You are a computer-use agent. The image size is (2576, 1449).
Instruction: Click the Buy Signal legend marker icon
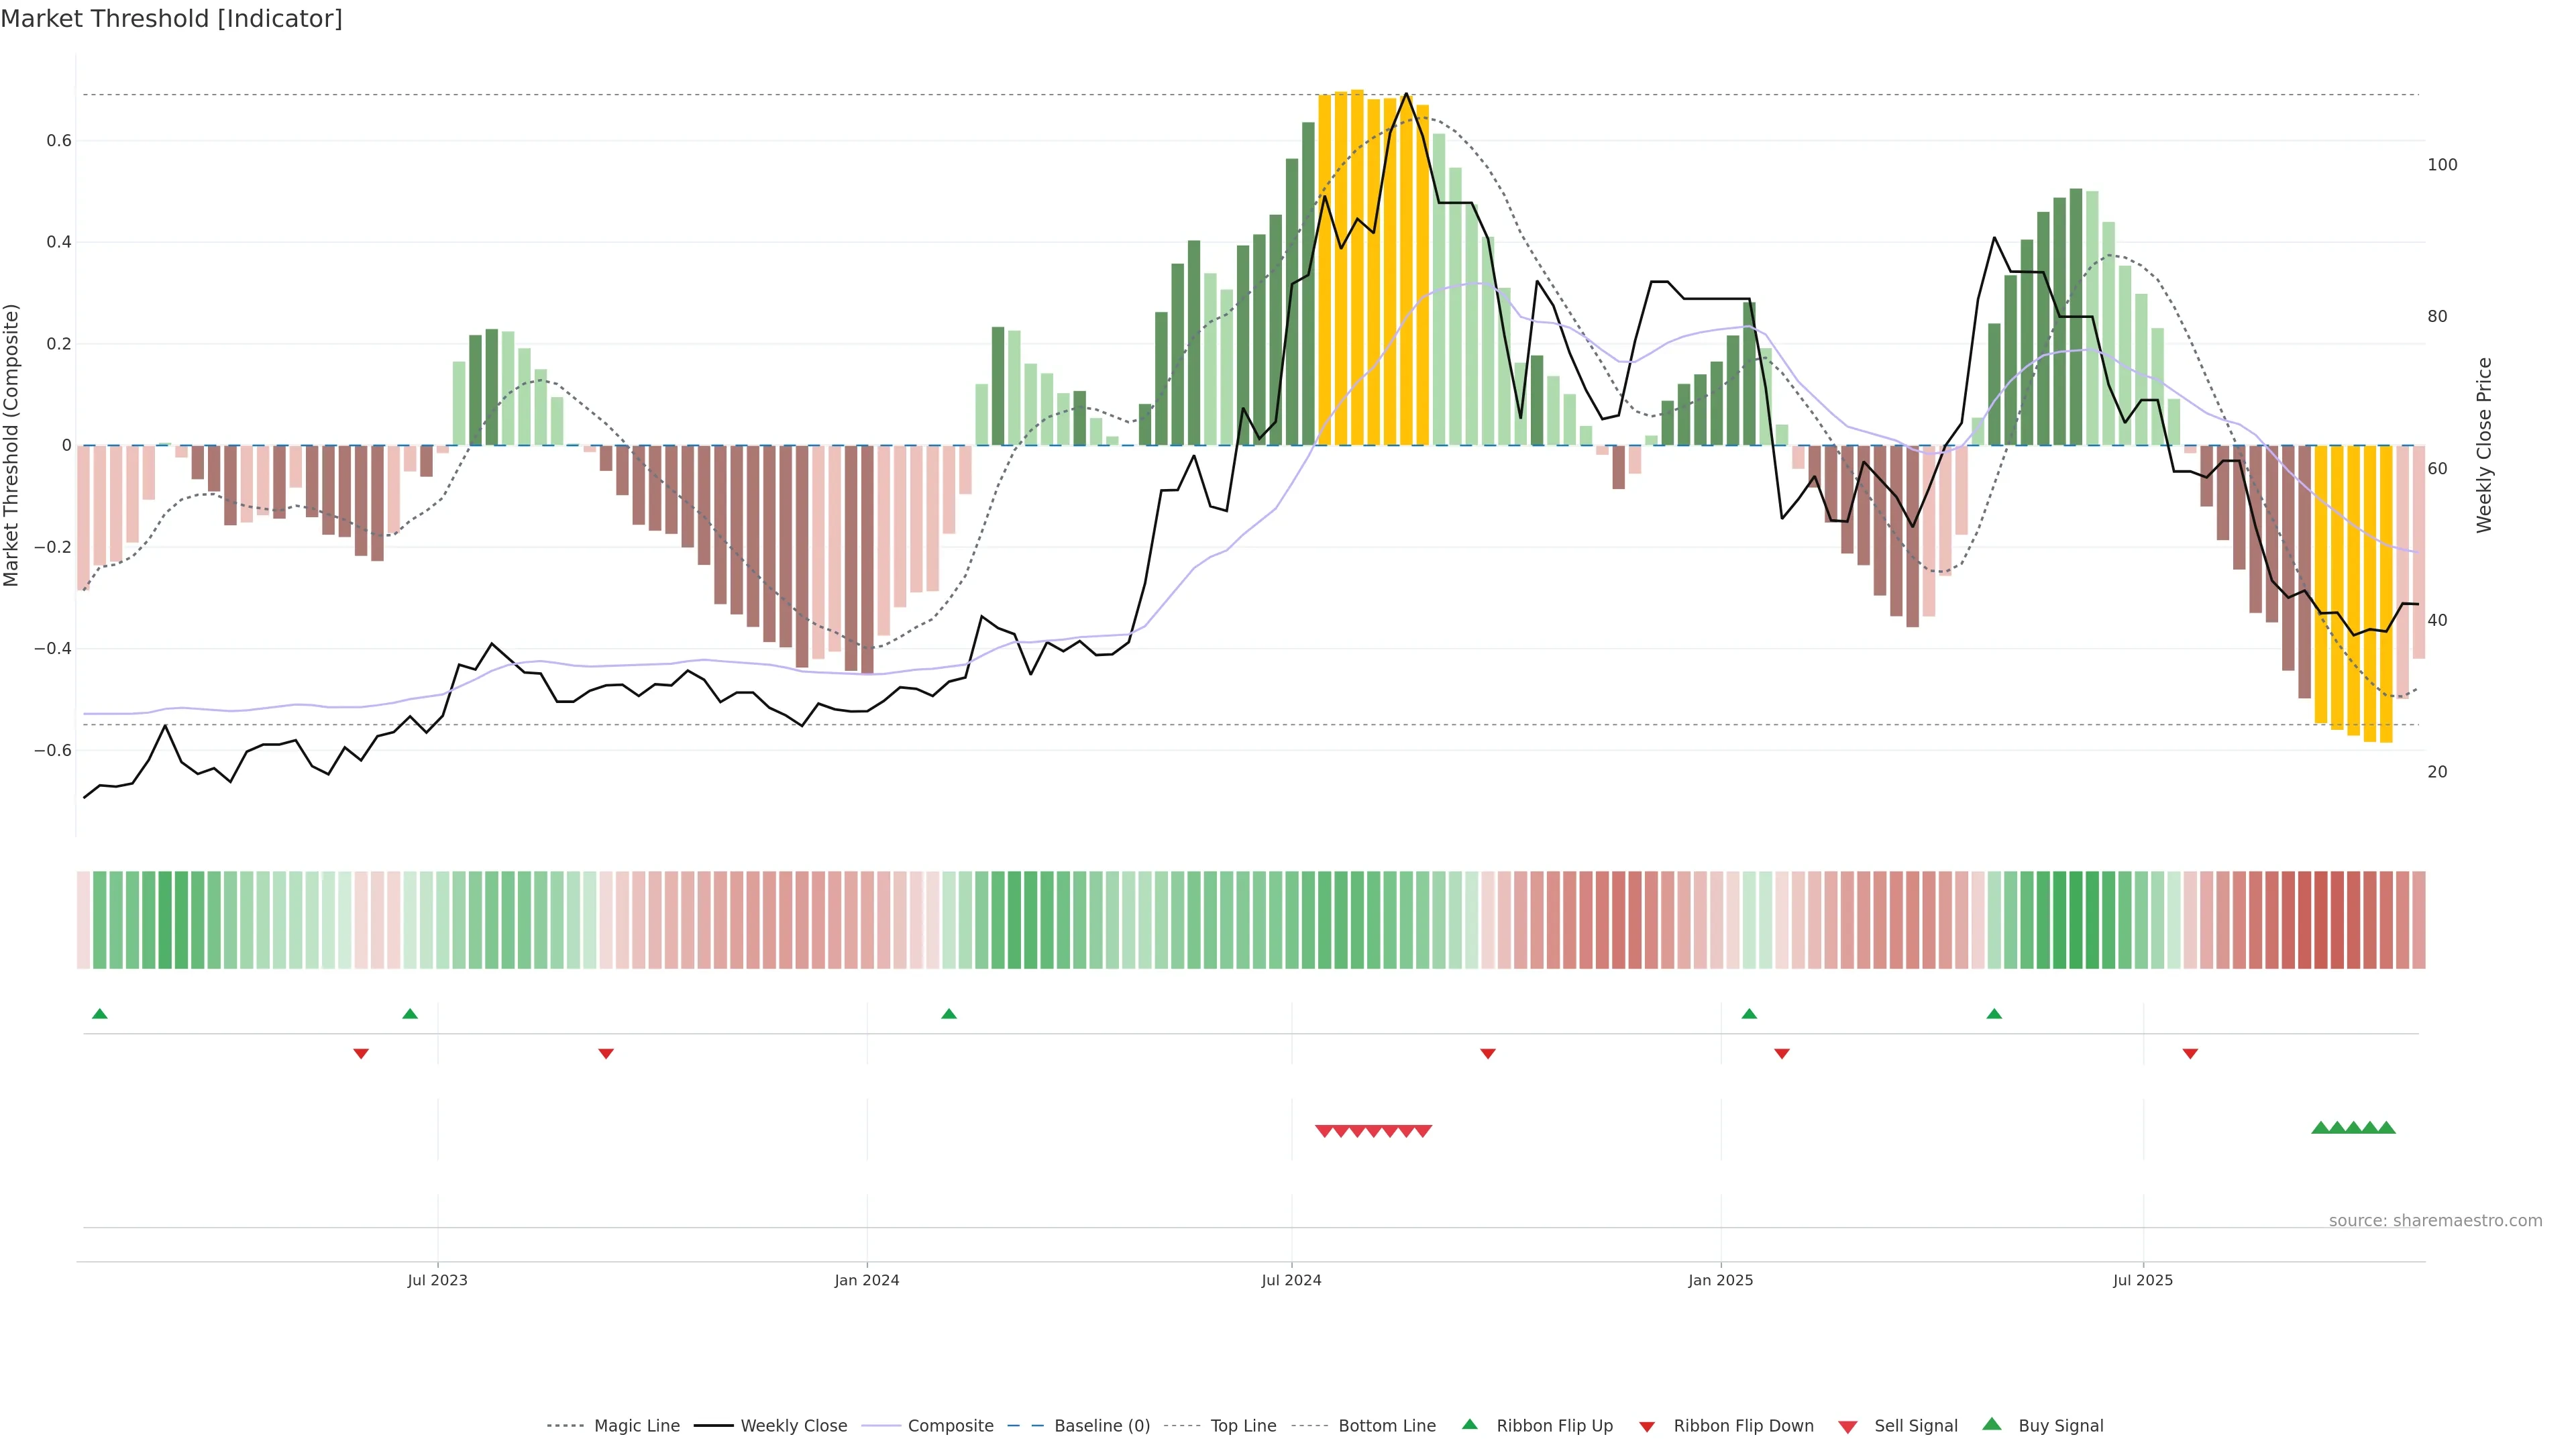(x=1991, y=1424)
